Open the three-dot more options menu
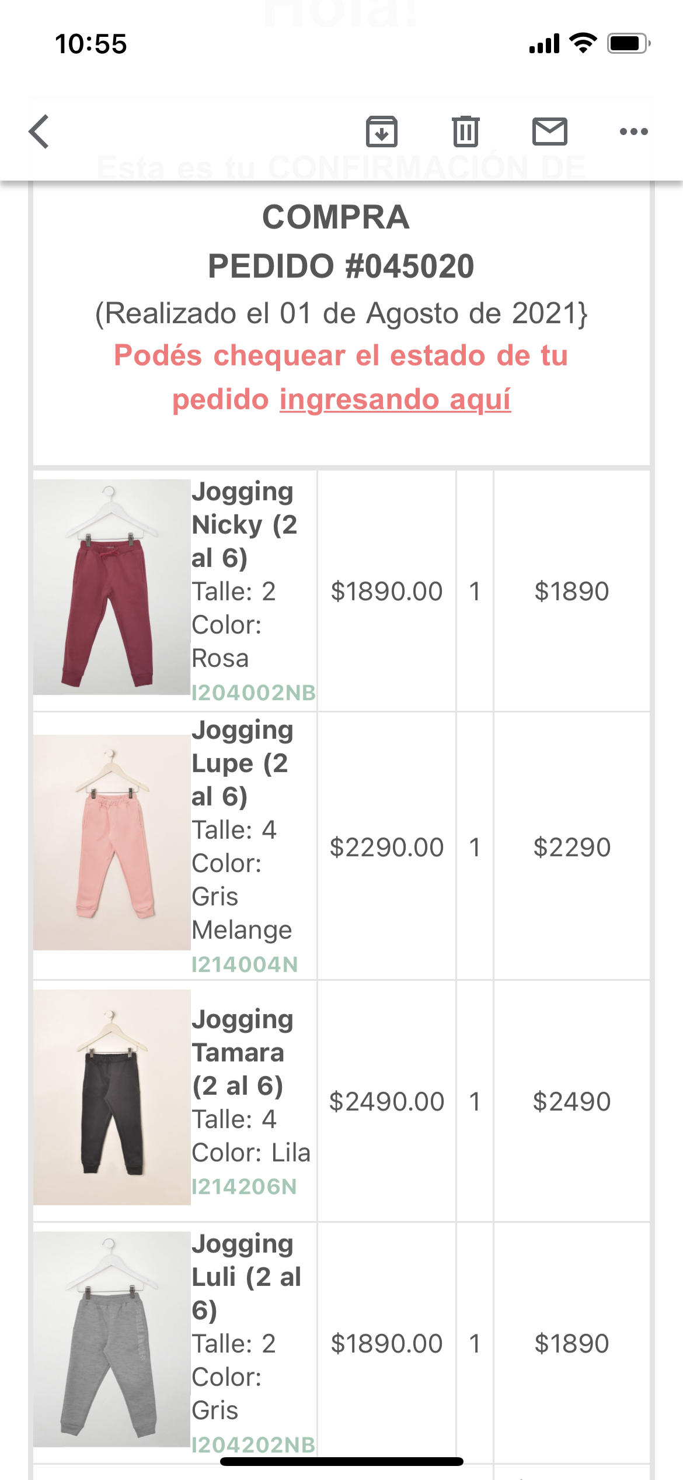Image resolution: width=683 pixels, height=1480 pixels. [633, 132]
